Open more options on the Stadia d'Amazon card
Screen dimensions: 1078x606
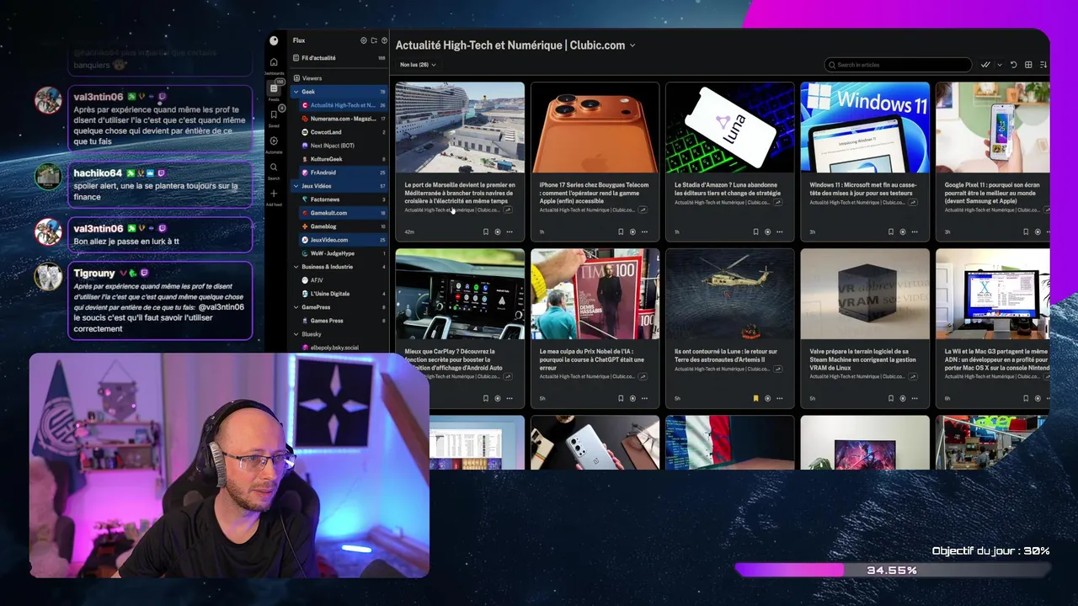780,231
